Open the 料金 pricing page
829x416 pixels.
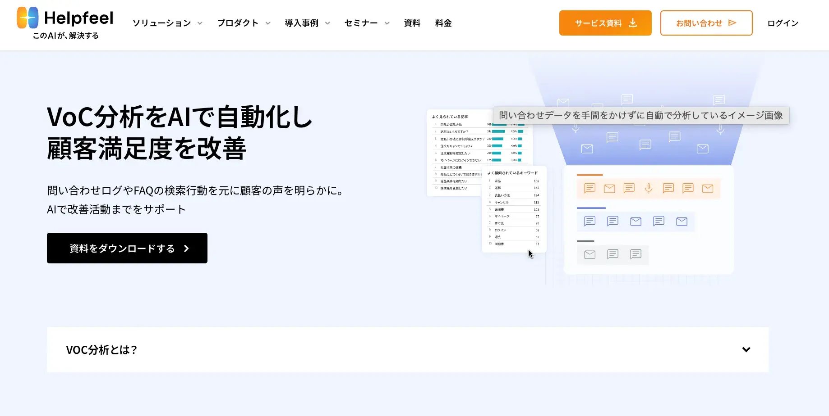pyautogui.click(x=443, y=23)
